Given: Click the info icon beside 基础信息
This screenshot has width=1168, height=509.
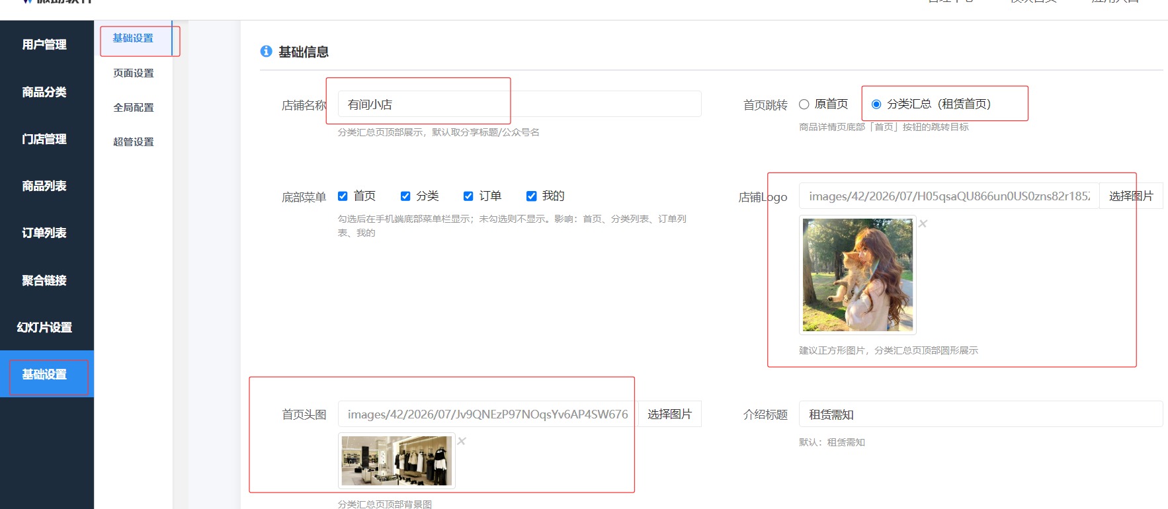Looking at the screenshot, I should 267,51.
